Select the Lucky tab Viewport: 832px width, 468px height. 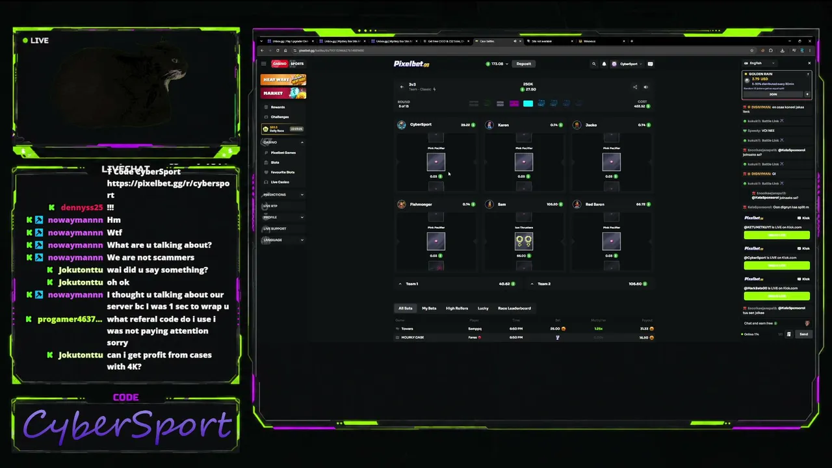[483, 308]
